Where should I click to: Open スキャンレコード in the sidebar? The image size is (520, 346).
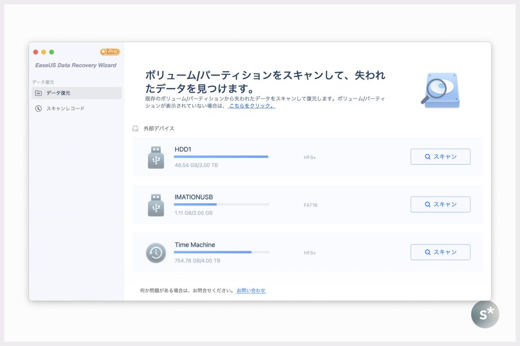65,108
